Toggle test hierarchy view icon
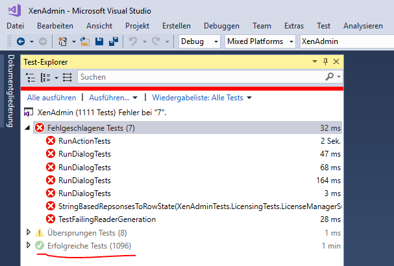Screen dimensions: 394x266 pos(31,77)
